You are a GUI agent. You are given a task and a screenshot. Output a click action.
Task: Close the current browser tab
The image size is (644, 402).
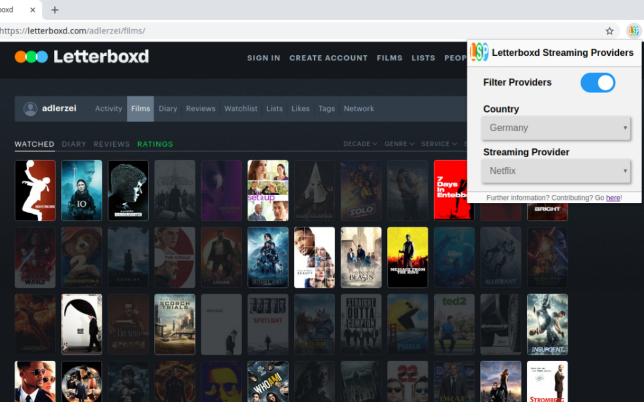pyautogui.click(x=33, y=10)
